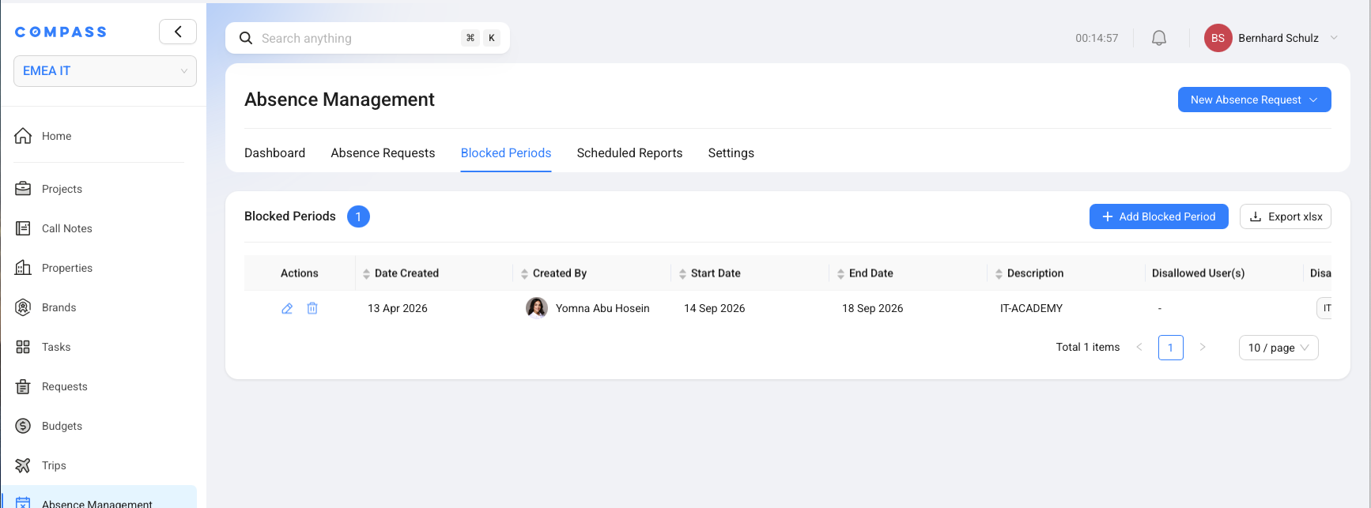
Task: Open the Call Notes icon
Action: click(23, 228)
